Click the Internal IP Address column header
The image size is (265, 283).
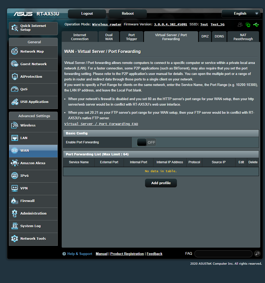pos(170,162)
